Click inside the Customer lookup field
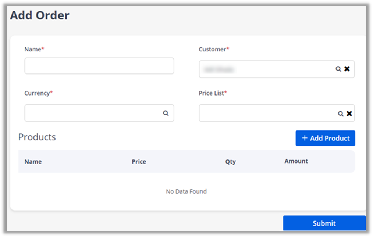The width and height of the screenshot is (373, 237). click(x=265, y=69)
